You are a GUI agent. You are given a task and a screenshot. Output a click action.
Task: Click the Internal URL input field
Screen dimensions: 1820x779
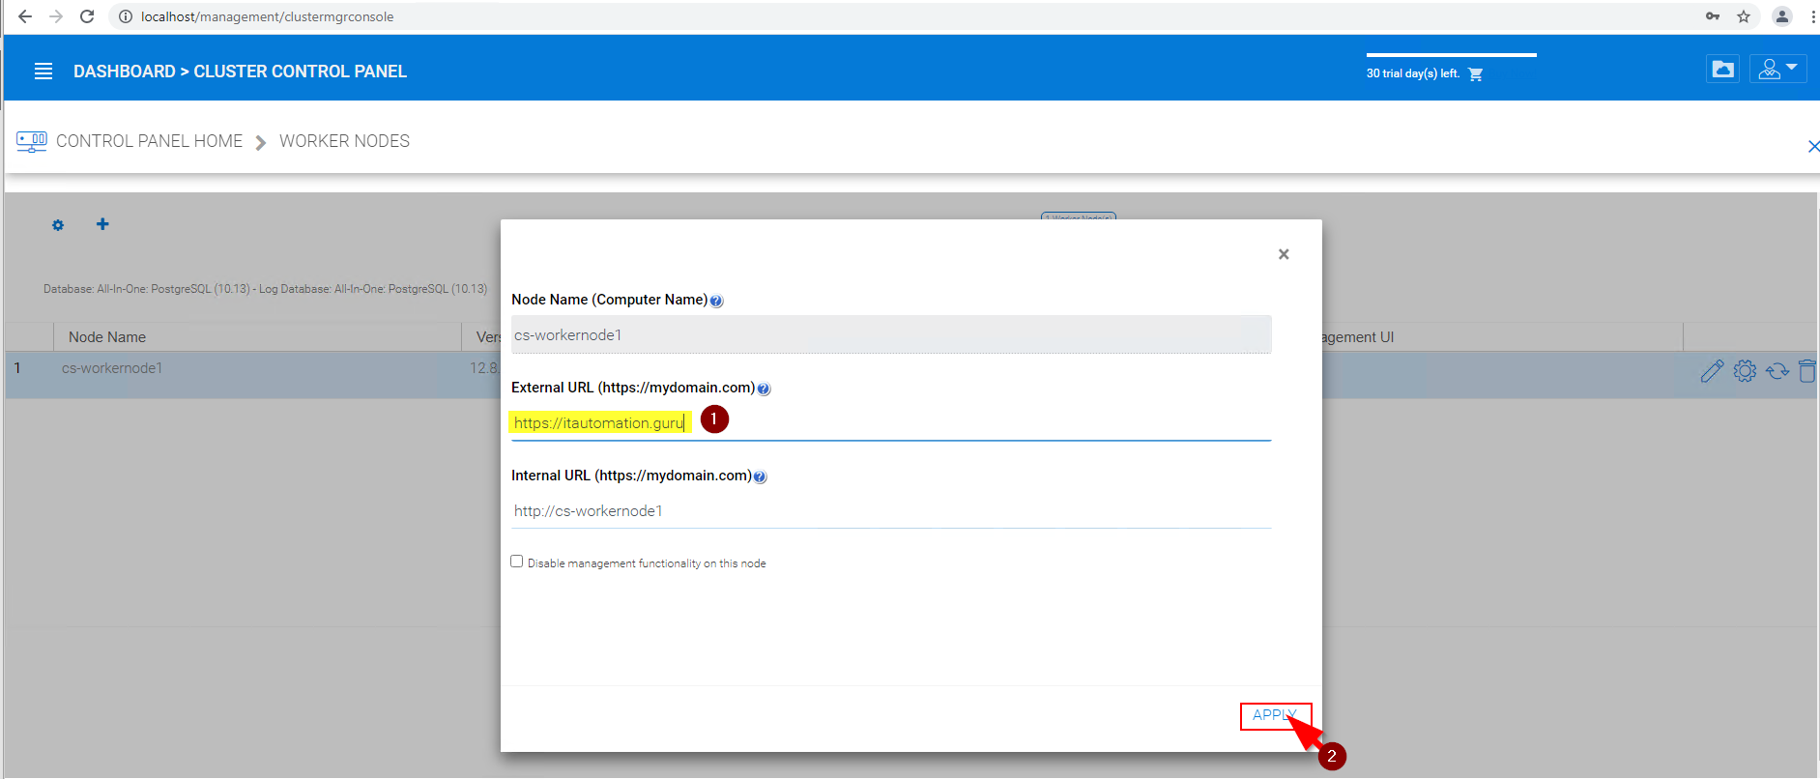point(891,511)
